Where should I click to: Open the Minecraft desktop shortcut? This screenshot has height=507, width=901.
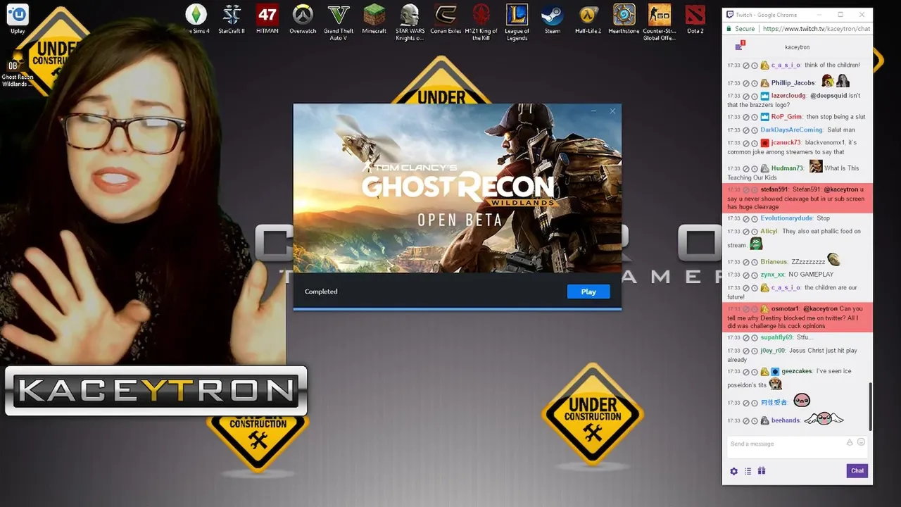point(374,19)
